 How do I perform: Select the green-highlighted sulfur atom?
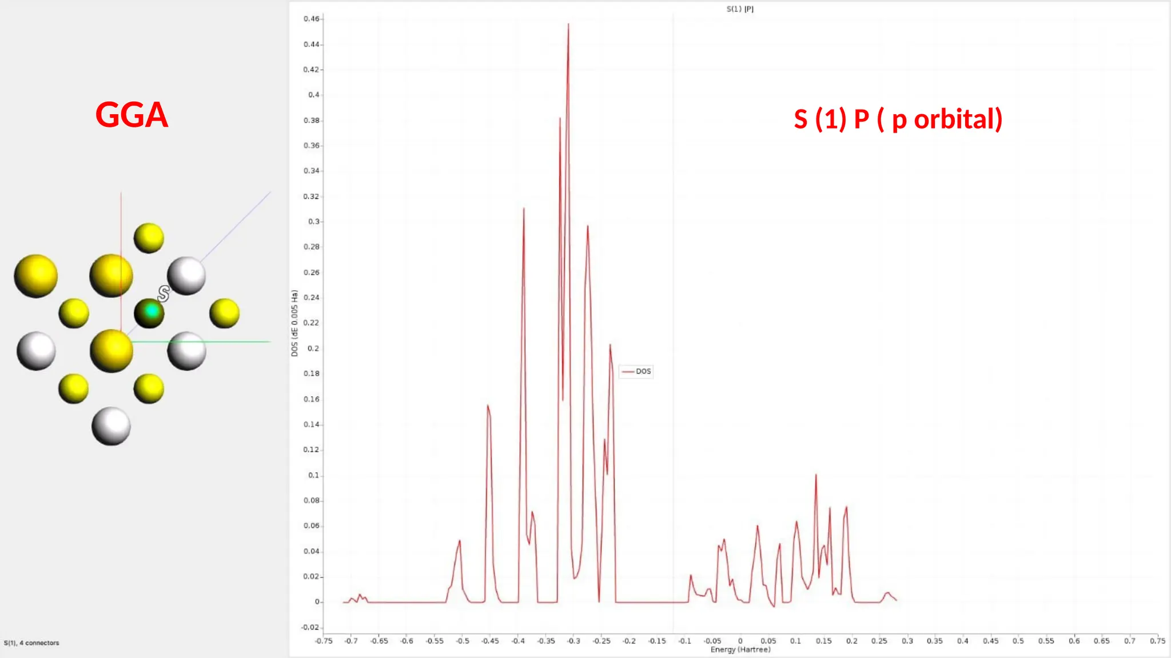click(149, 313)
